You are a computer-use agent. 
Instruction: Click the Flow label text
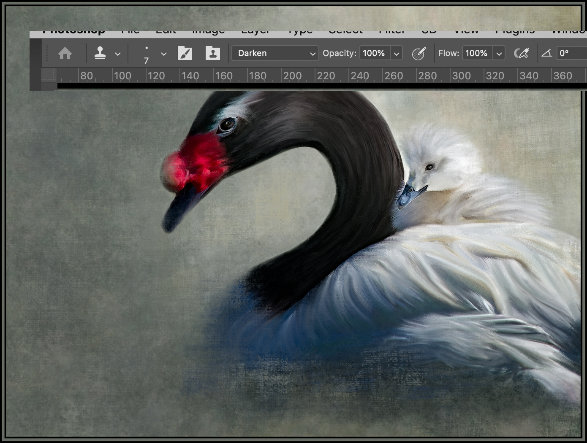[448, 54]
